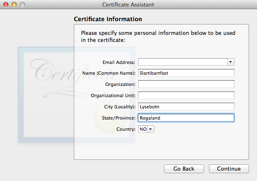Click the Certificate Assistant title bar text
The width and height of the screenshot is (257, 181).
[128, 5]
